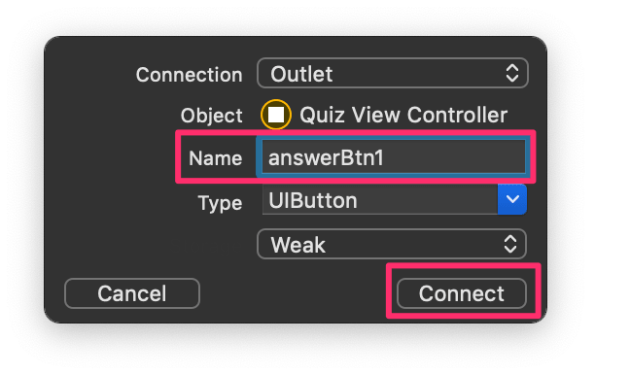Click empty space after answerBtn1 in Name field
The image size is (630, 375).
tap(454, 157)
